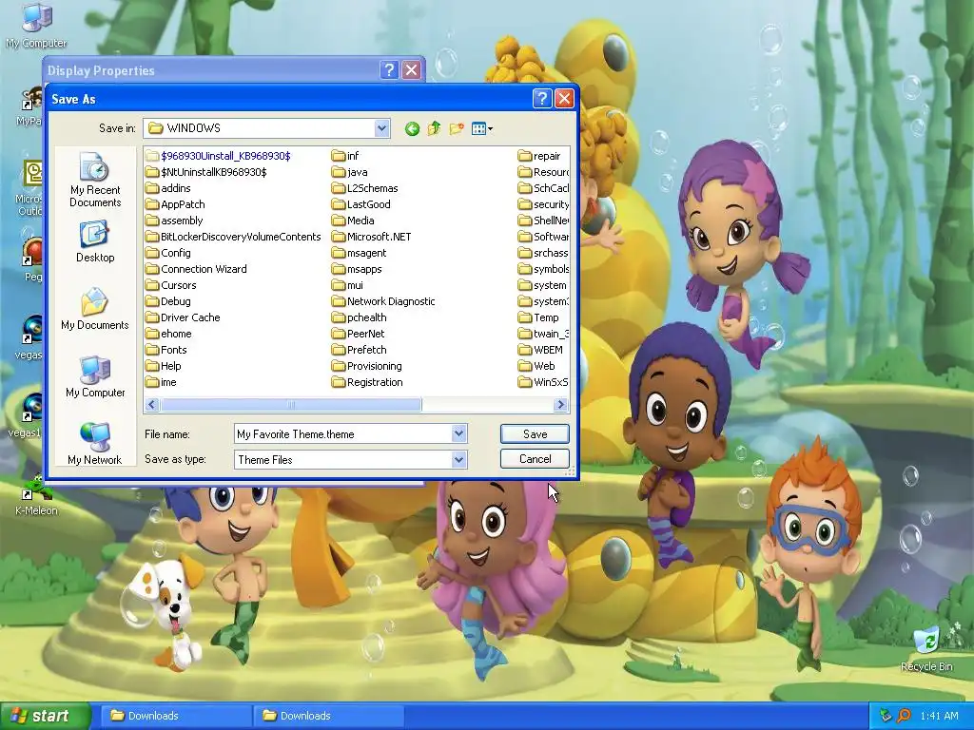The width and height of the screenshot is (974, 730).
Task: Select the Config folder
Action: pos(168,253)
